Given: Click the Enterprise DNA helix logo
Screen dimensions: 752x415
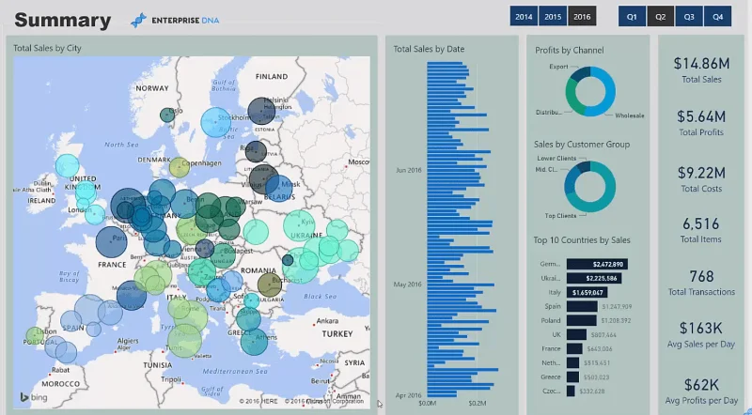Looking at the screenshot, I should [138, 21].
